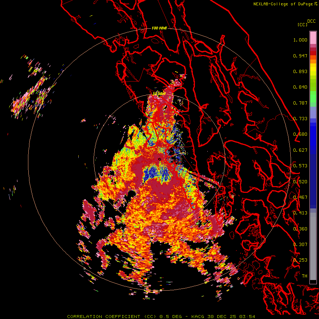The width and height of the screenshot is (319, 319).
Task: Click the yellow band of the color bar
Action: click(x=313, y=70)
